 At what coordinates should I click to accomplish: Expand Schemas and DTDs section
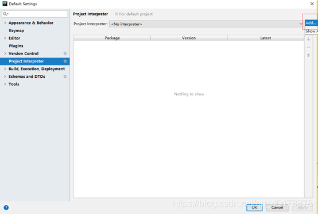(x=5, y=77)
